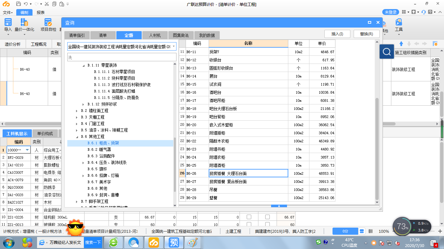Switch to the 报表 ribbon tab
This screenshot has width=444, height=249.
[41, 12]
